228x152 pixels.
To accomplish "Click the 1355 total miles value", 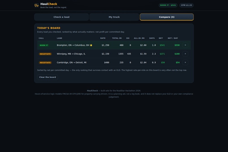I will point(121,54).
